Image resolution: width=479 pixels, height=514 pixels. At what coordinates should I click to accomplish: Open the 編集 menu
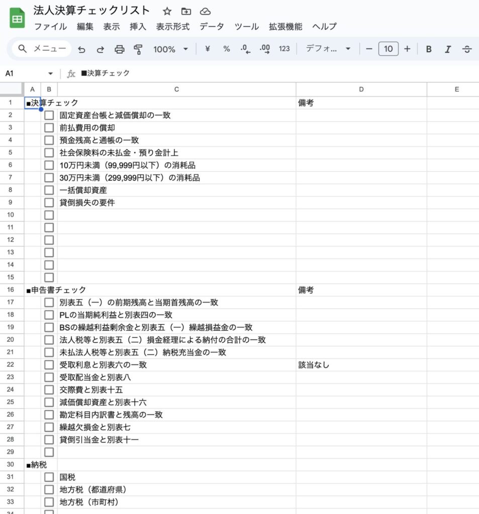[x=85, y=27]
